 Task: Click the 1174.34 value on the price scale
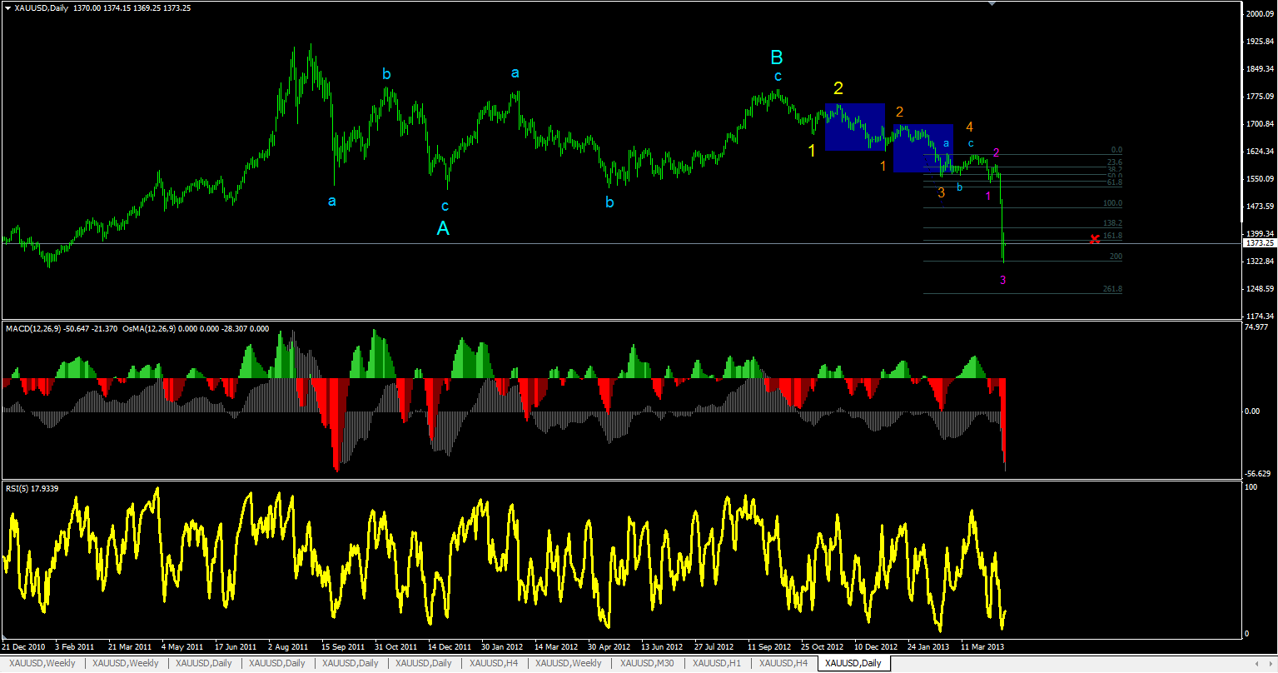point(1258,317)
